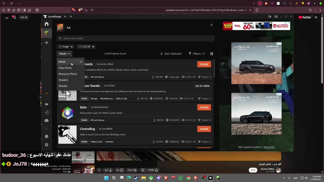Click the API and Library tag on Balm
Image resolution: width=324 pixels, height=182 pixels.
(x=97, y=120)
